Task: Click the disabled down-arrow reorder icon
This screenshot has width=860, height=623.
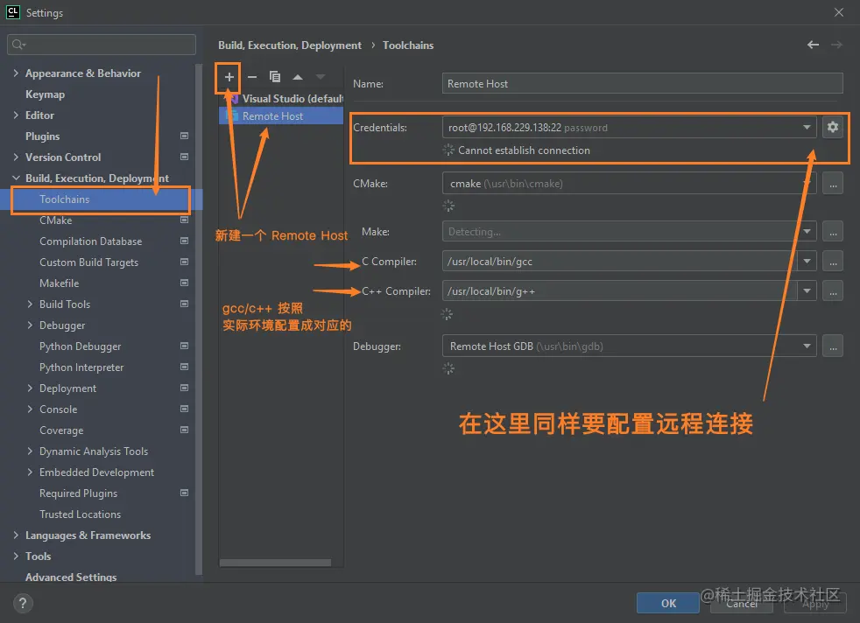Action: click(x=319, y=77)
